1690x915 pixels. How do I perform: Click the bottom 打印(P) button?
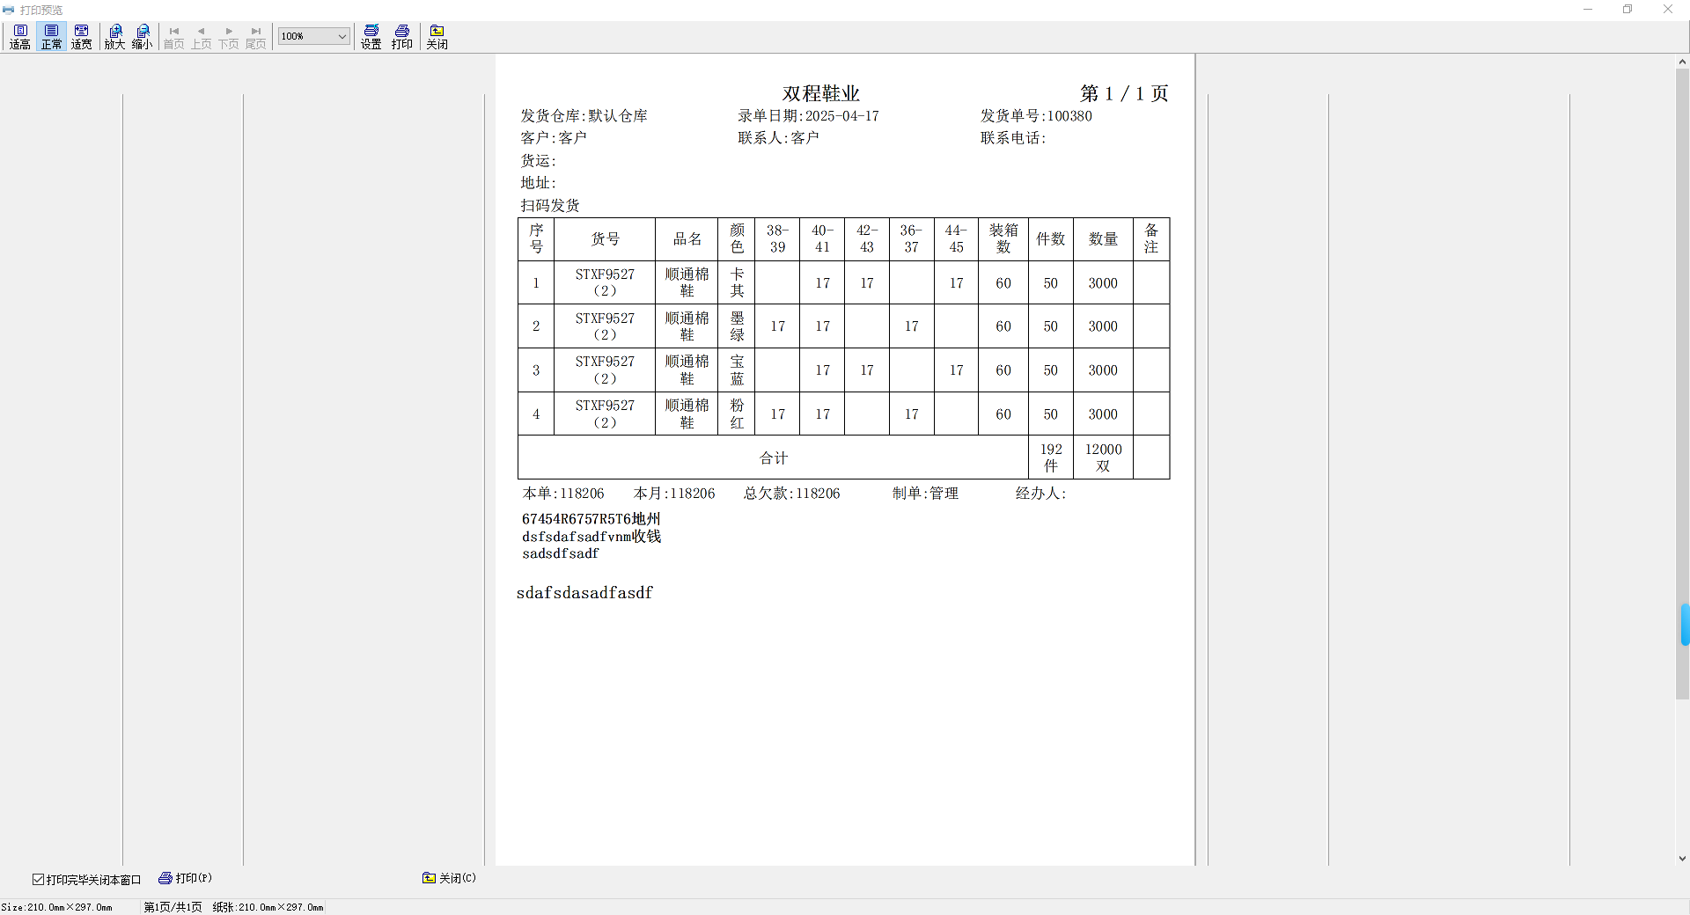pyautogui.click(x=186, y=878)
